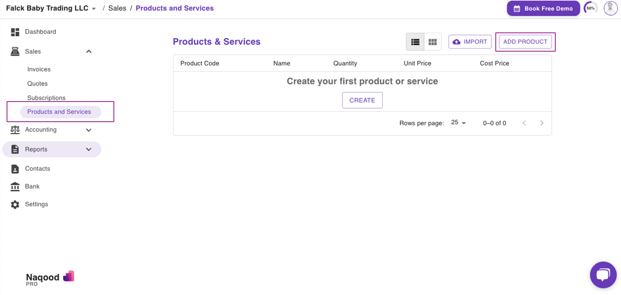Click the Bank building icon

[15, 187]
